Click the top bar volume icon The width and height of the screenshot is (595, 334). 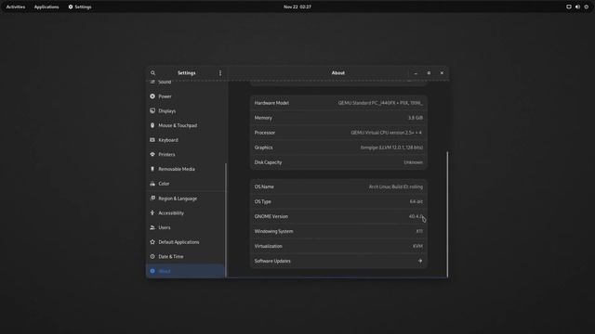[x=577, y=6]
